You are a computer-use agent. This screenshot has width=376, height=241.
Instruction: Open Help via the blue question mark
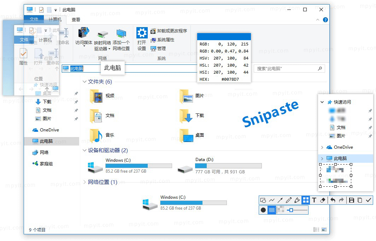[x=325, y=20]
